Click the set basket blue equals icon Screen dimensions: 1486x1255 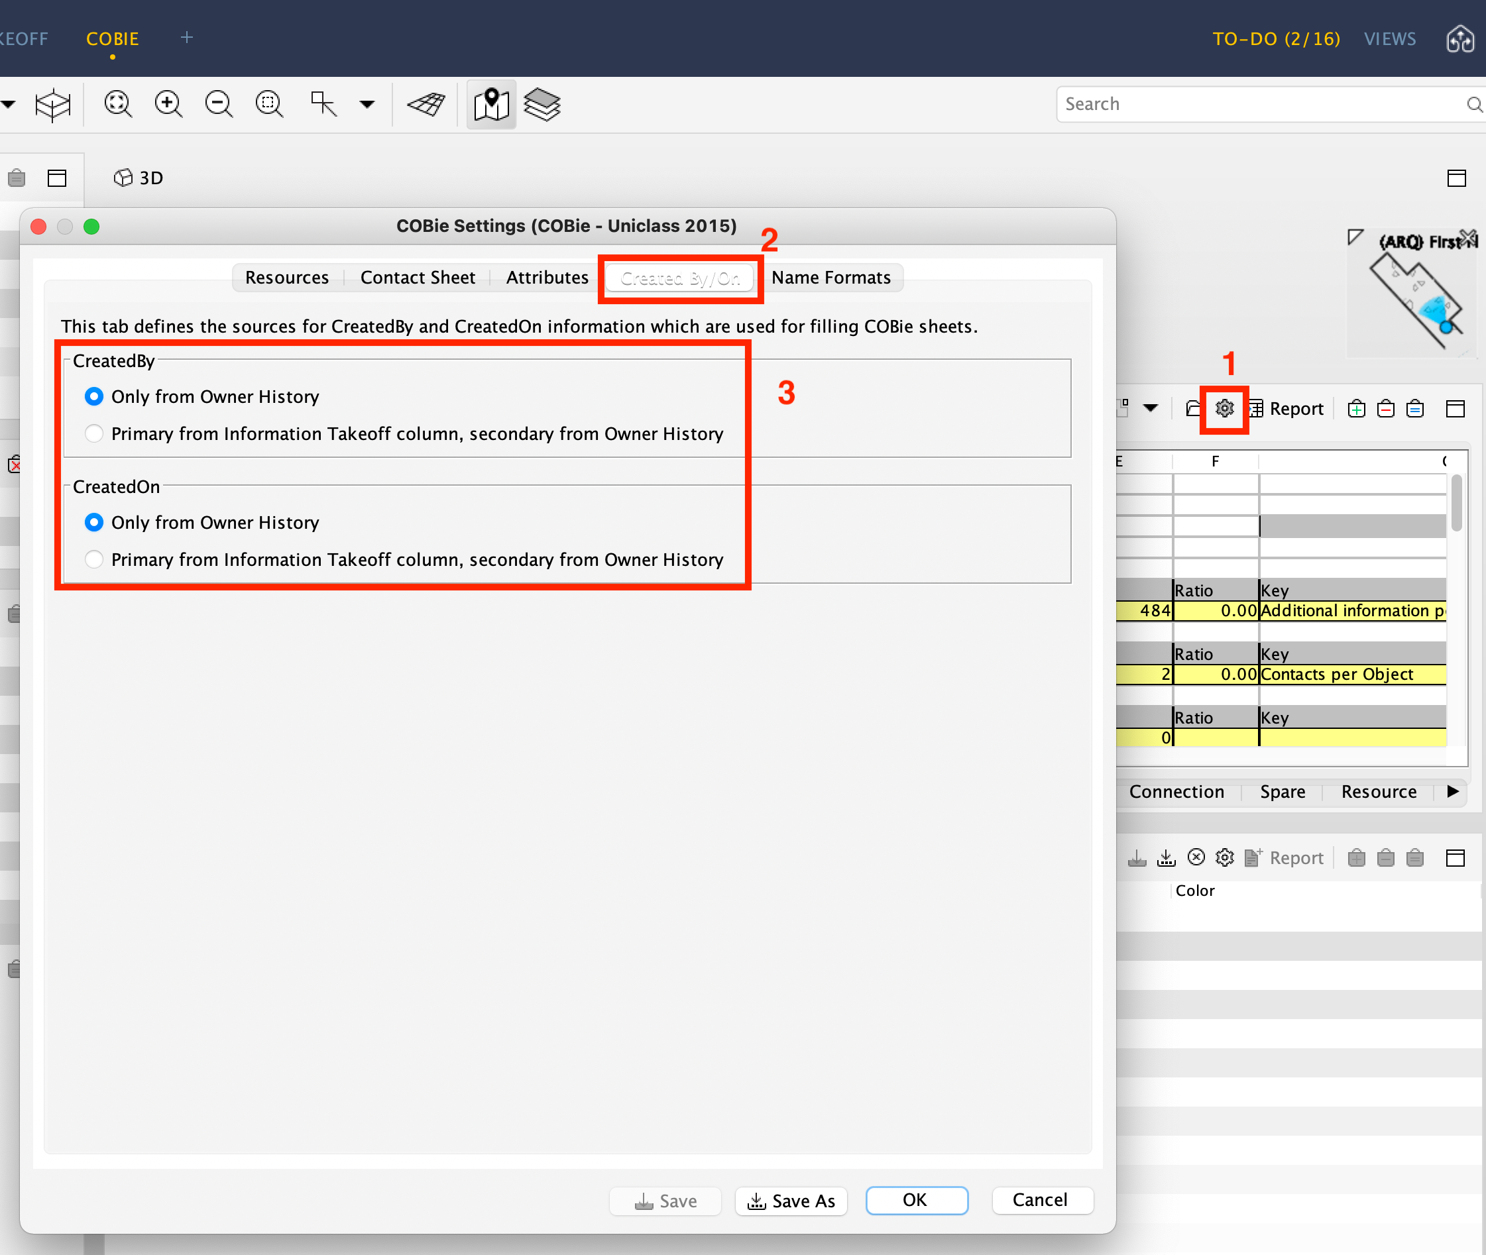pyautogui.click(x=1415, y=408)
